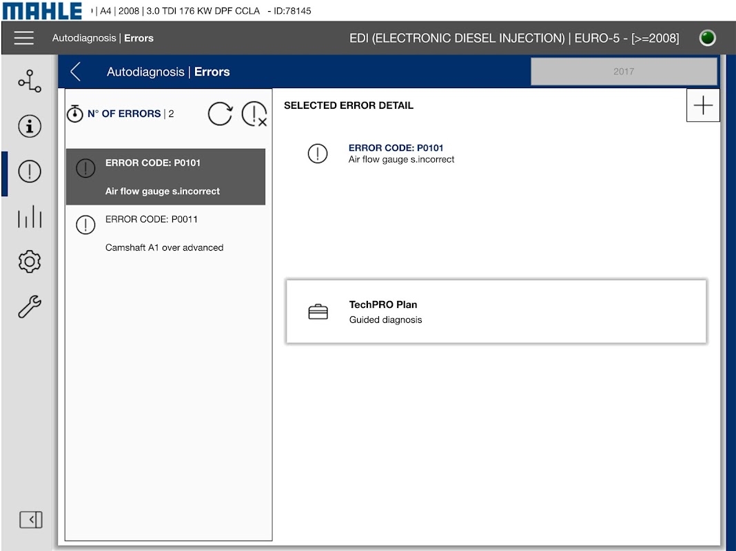Viewport: 736px width, 551px height.
Task: Open the settings gear icon in sidebar
Action: tap(30, 261)
